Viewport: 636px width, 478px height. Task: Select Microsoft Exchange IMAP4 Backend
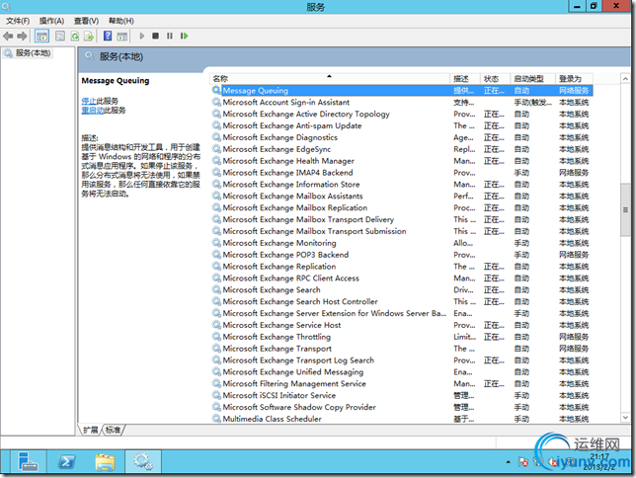(402, 173)
